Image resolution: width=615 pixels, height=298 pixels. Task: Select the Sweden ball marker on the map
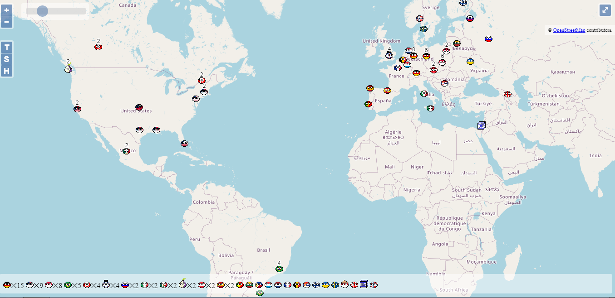pos(423,29)
